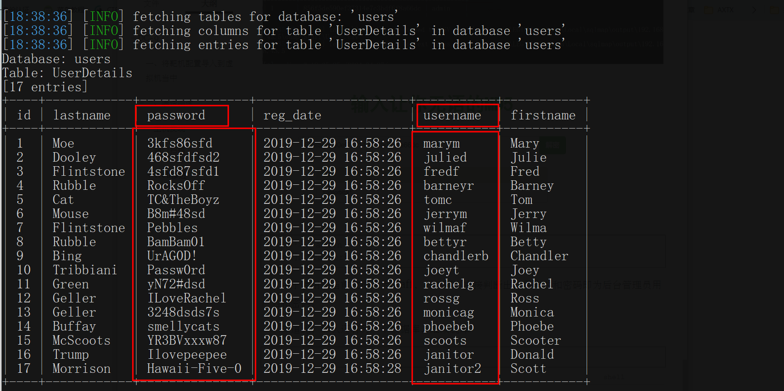
Task: Click username 'fredf'
Action: 442,172
